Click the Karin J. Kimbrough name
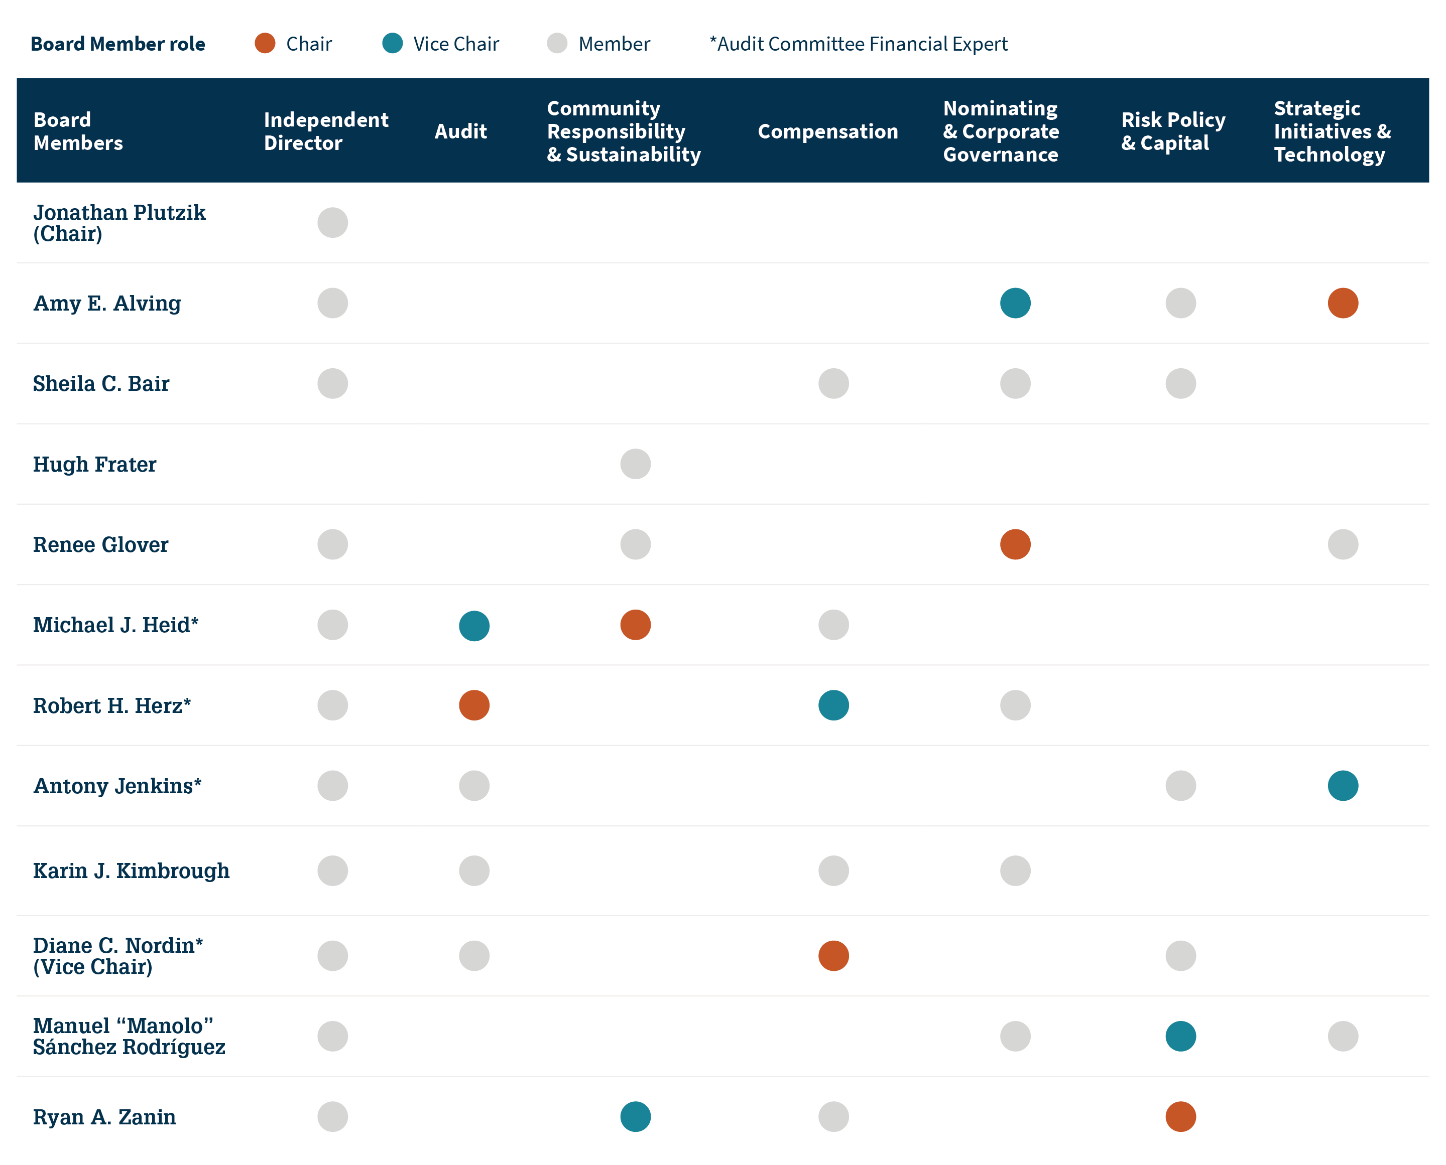The image size is (1446, 1165). (132, 870)
